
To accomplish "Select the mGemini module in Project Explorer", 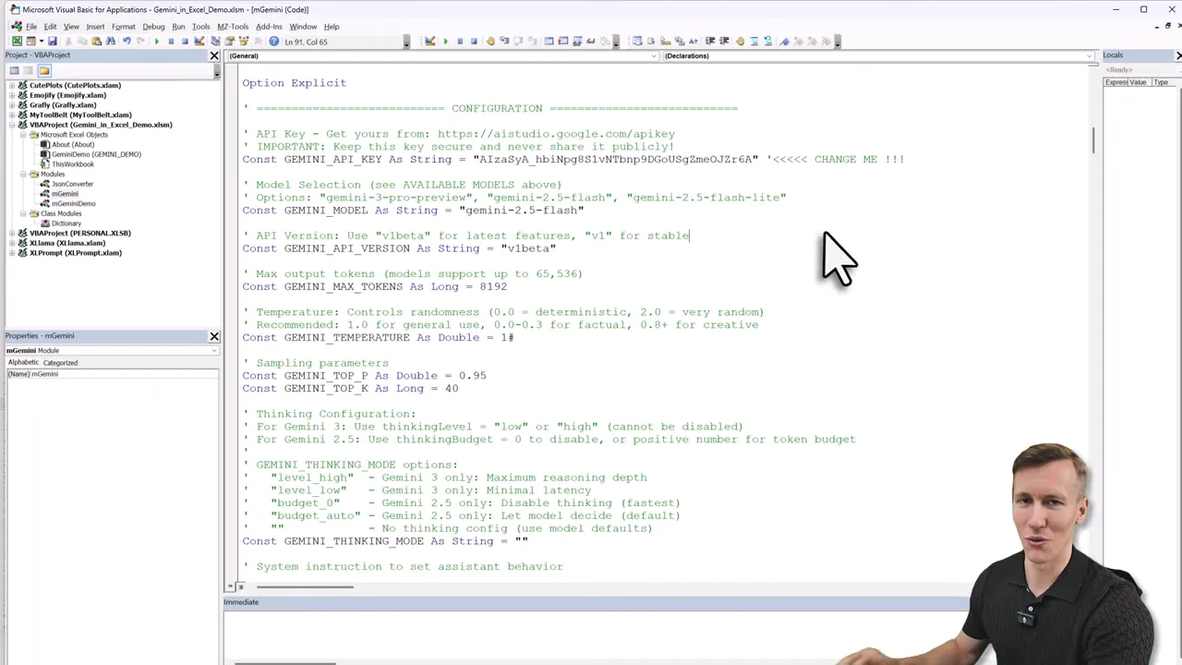I will pyautogui.click(x=66, y=194).
